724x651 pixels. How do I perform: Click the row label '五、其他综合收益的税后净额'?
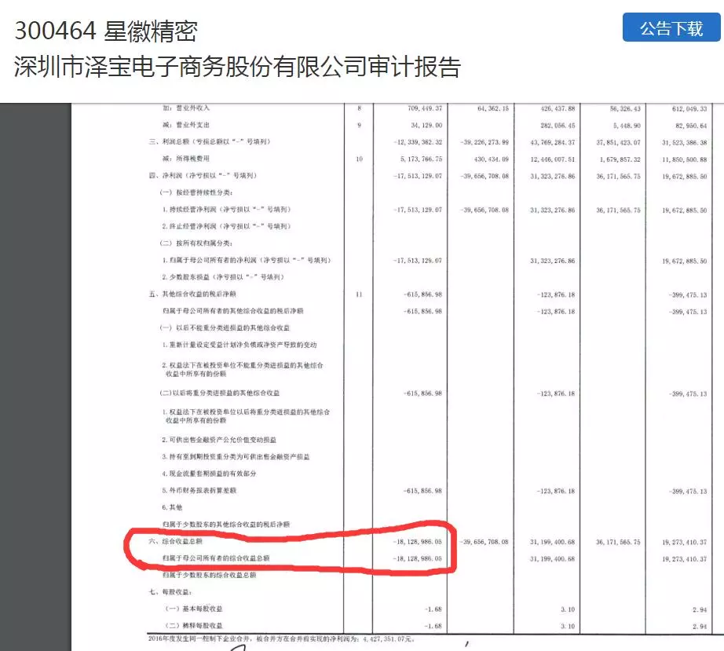pyautogui.click(x=192, y=294)
